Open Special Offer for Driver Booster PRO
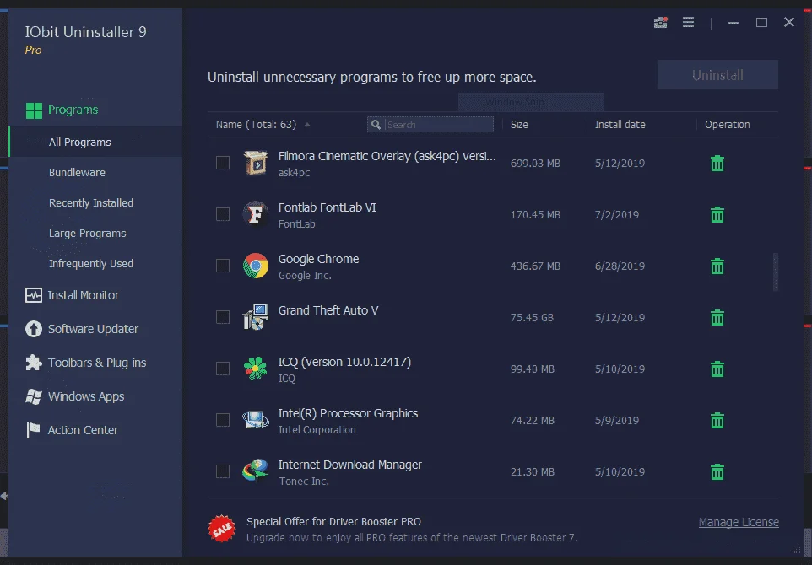The image size is (812, 565). [x=333, y=521]
